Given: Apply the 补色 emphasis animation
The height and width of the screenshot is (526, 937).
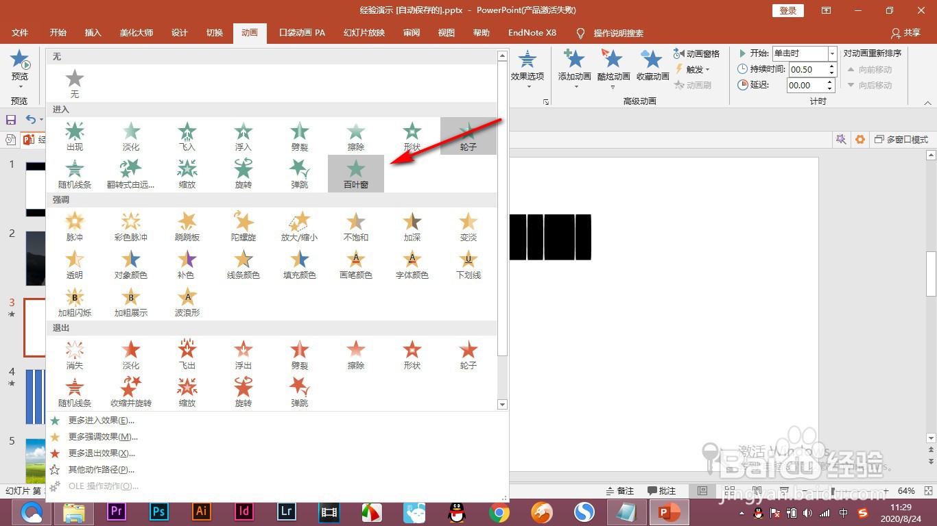Looking at the screenshot, I should pos(187,264).
